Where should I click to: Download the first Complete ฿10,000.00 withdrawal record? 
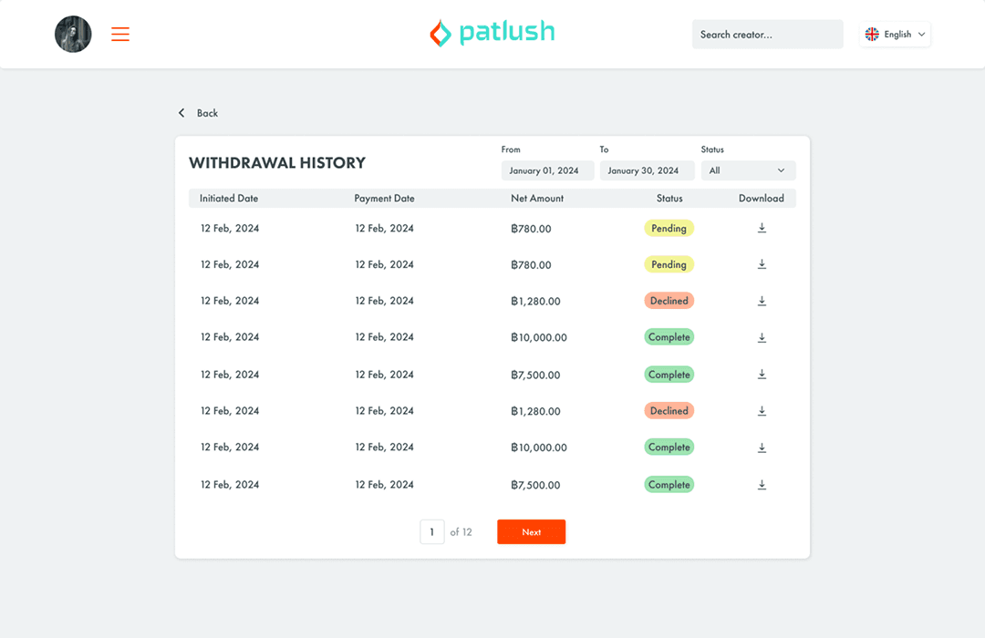pos(762,337)
